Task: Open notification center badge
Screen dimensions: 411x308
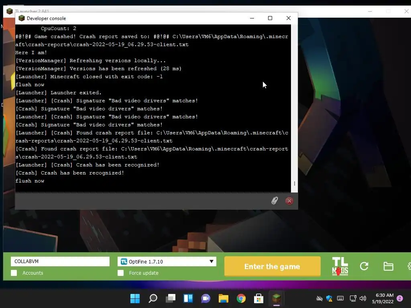Action: click(x=400, y=298)
